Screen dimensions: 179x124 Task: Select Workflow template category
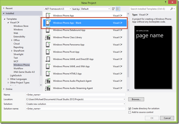18,68
